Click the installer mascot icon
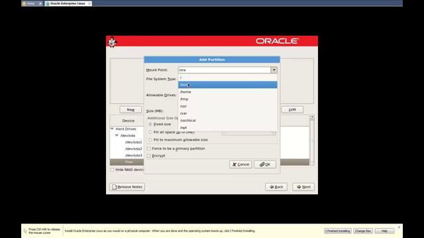 (112, 42)
